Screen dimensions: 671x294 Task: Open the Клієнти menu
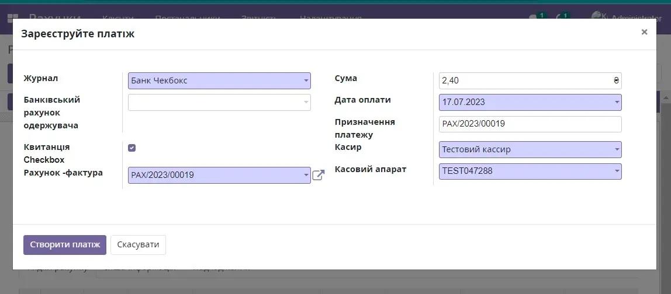(117, 18)
